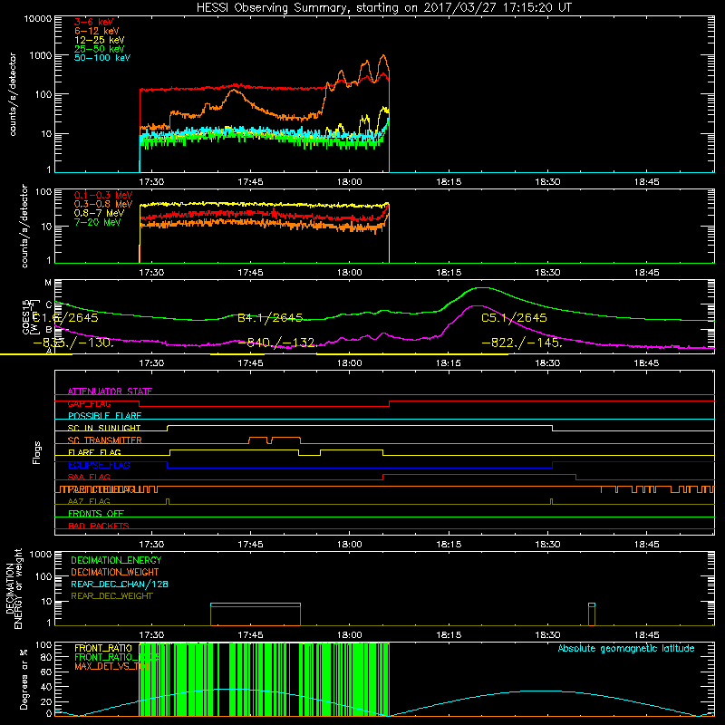
Task: Select the 6-12 keV legend label
Action: coord(97,31)
